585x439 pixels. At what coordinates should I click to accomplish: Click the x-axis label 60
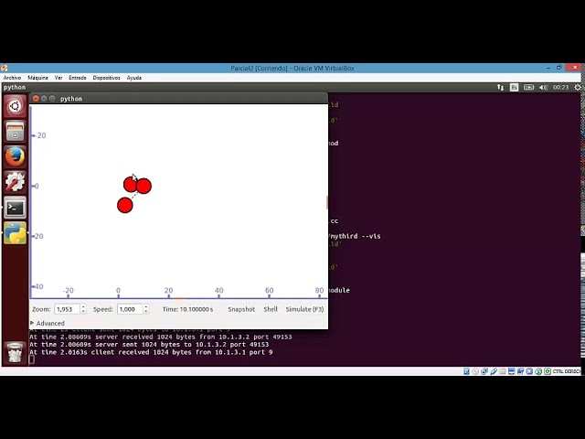click(x=270, y=291)
